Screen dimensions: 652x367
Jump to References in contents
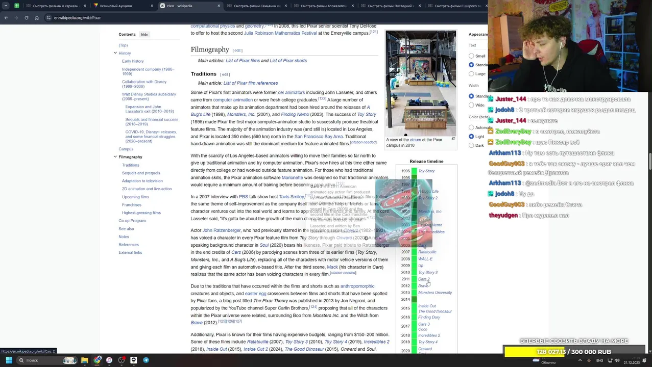129,245
